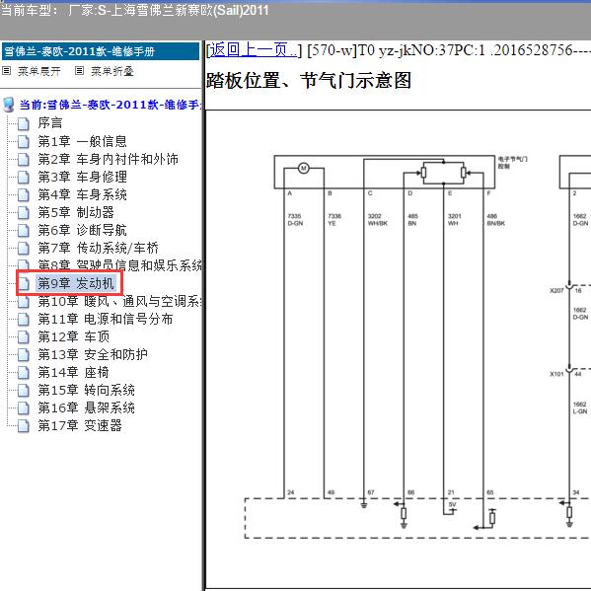Click the page icon beside 第12章 车顶
Screen dimensions: 591x591
coord(24,336)
